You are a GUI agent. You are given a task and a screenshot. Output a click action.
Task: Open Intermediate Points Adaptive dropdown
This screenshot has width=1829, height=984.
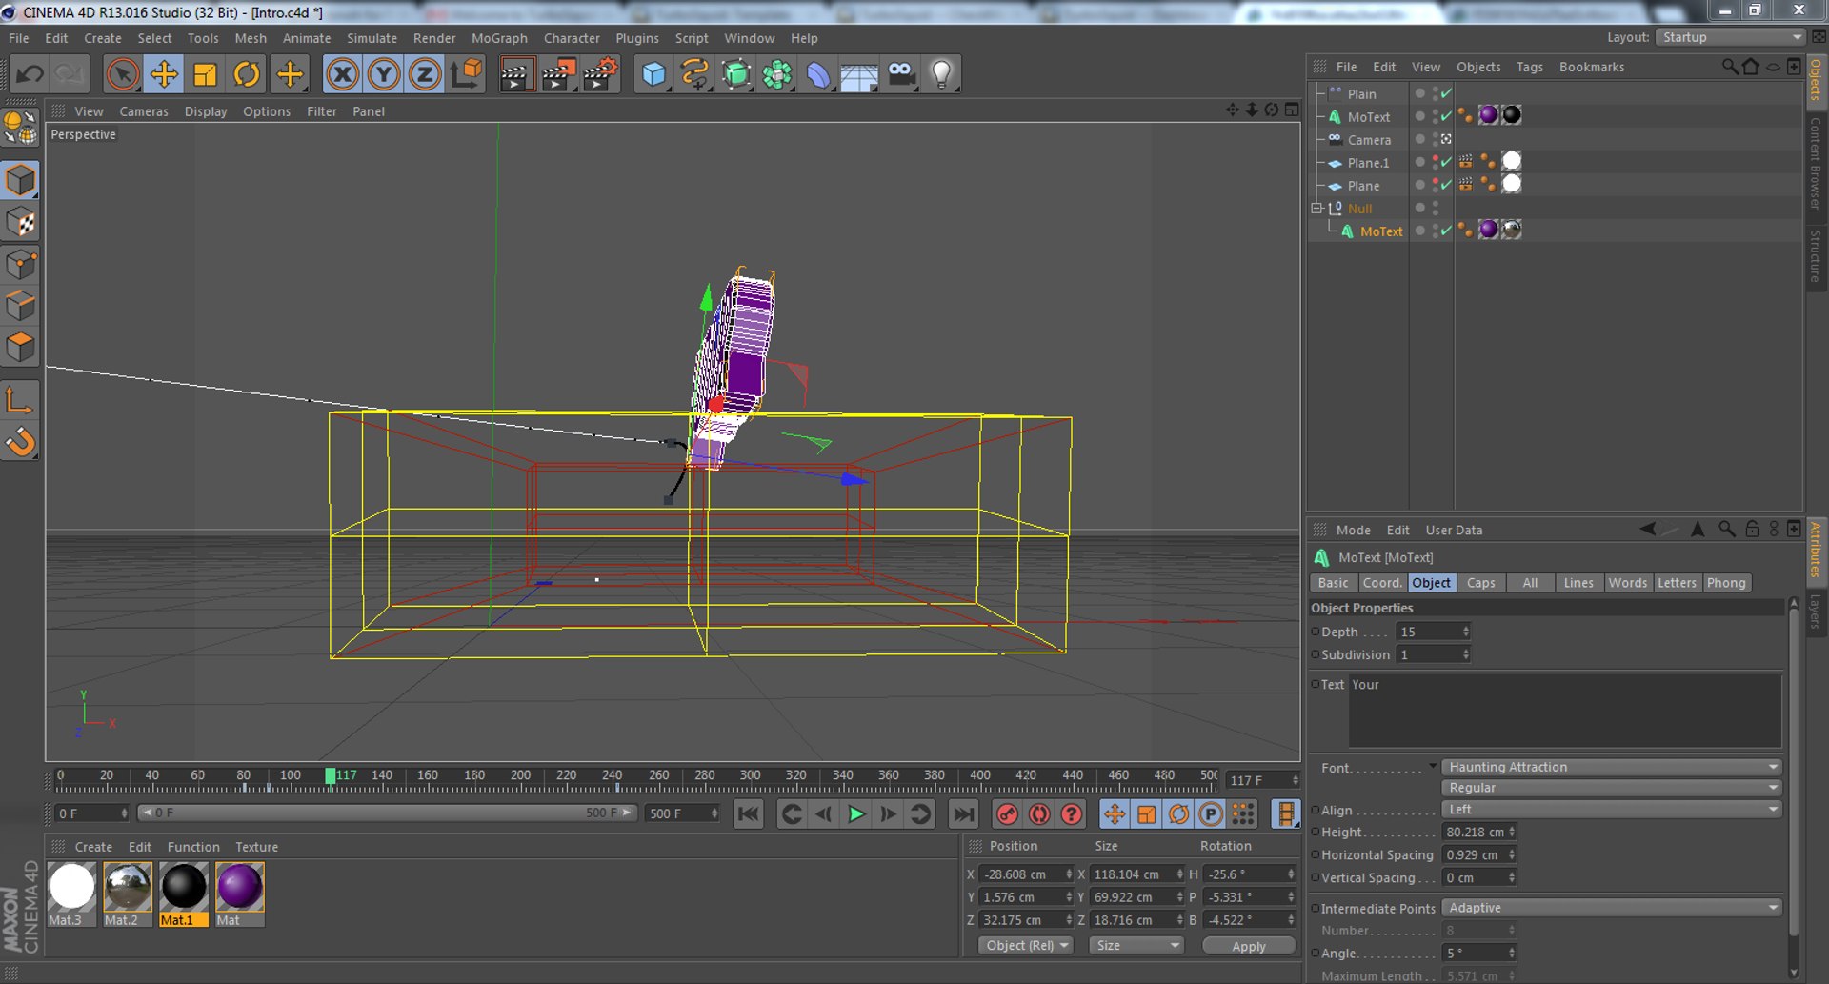click(x=1611, y=908)
